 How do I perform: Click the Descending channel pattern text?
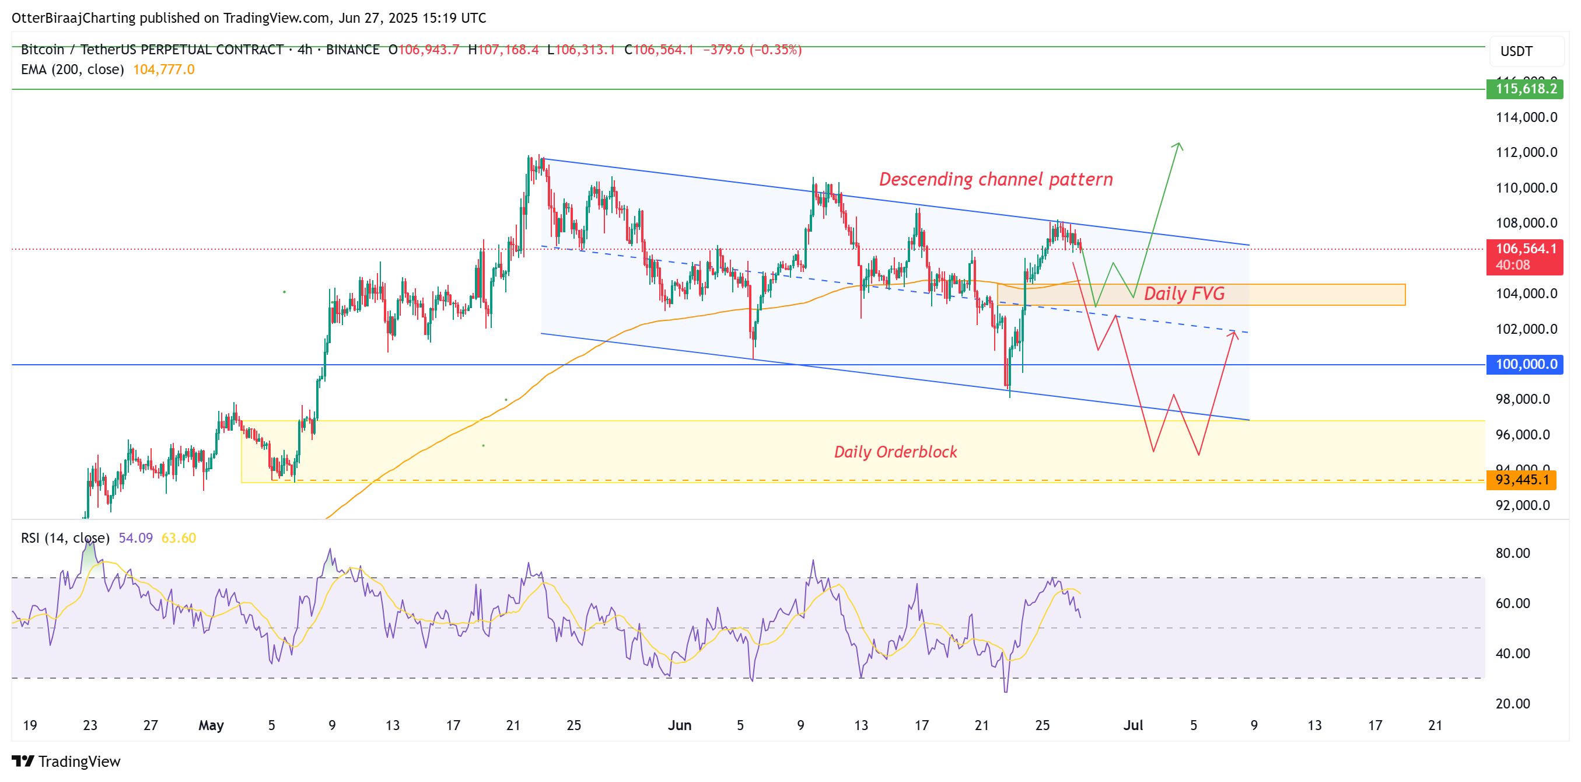995,179
